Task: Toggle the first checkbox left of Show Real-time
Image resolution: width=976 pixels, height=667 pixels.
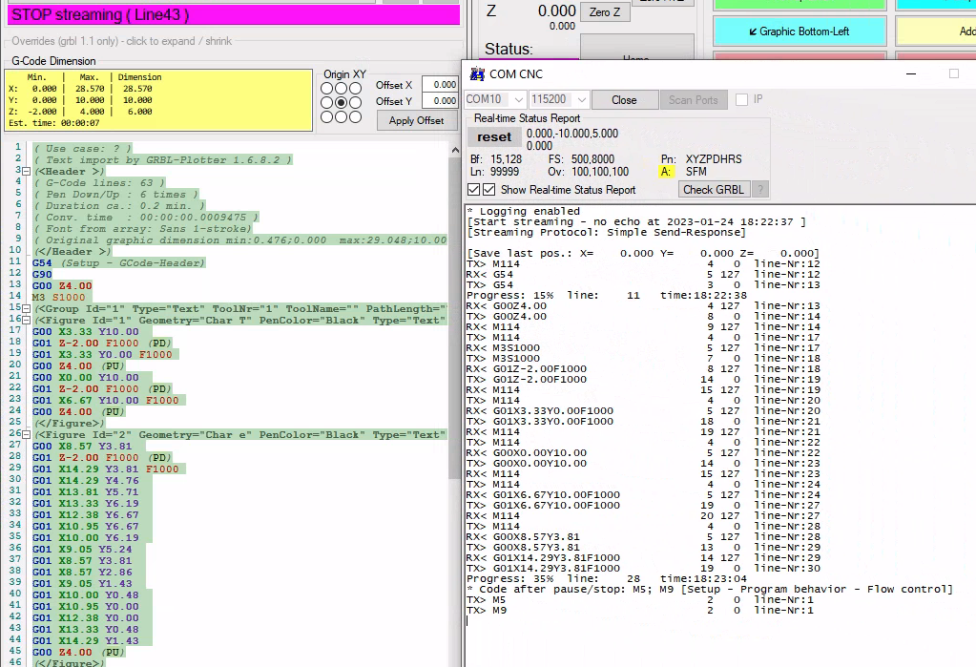Action: click(x=474, y=190)
